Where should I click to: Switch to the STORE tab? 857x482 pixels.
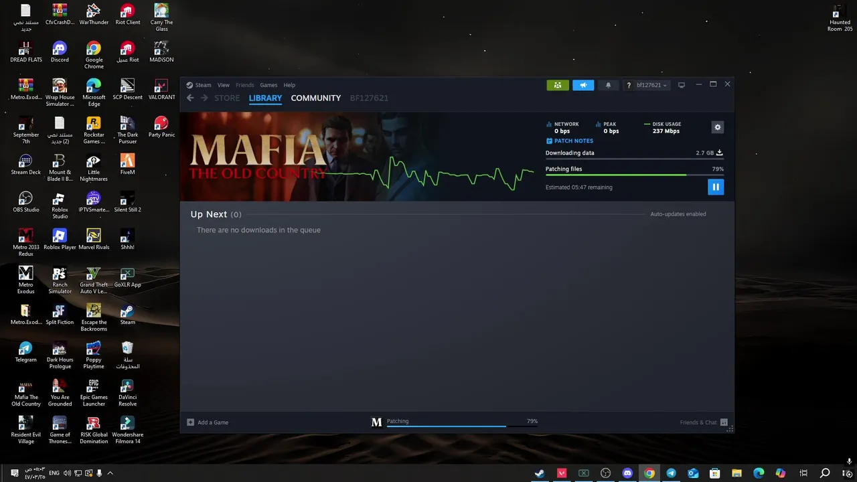click(x=227, y=98)
